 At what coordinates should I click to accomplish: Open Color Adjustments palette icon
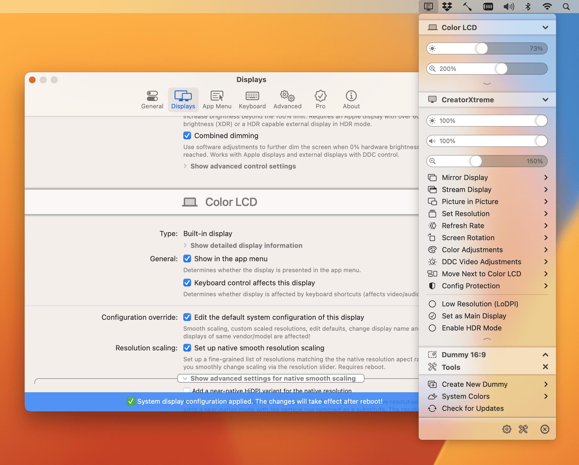(432, 250)
